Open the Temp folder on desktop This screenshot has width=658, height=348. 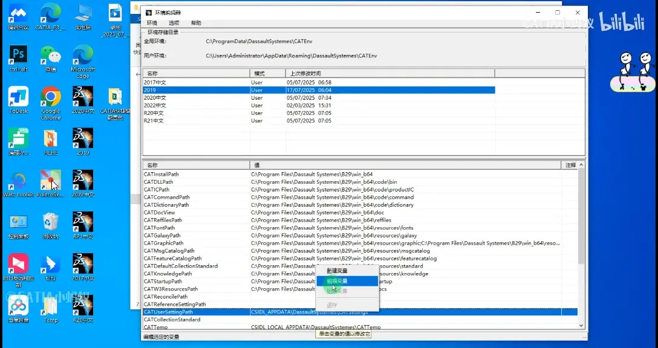(x=51, y=309)
